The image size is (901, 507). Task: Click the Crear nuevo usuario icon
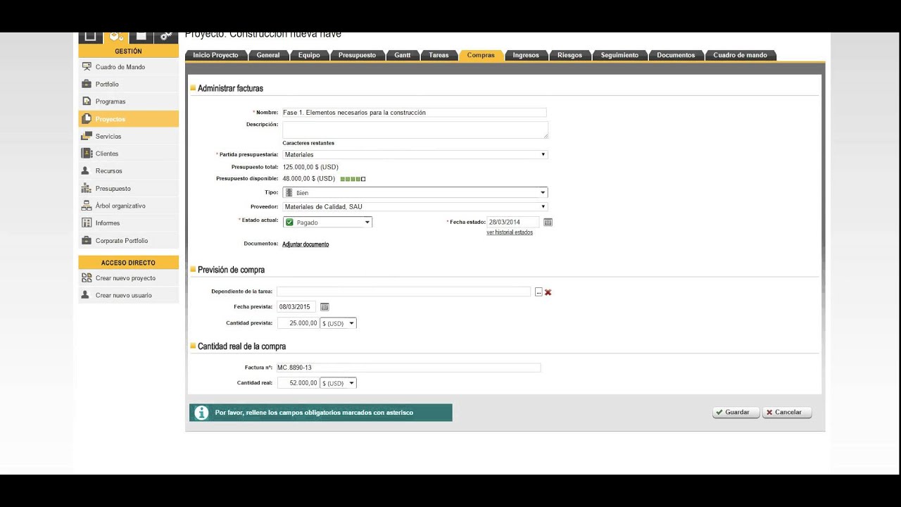tap(86, 295)
